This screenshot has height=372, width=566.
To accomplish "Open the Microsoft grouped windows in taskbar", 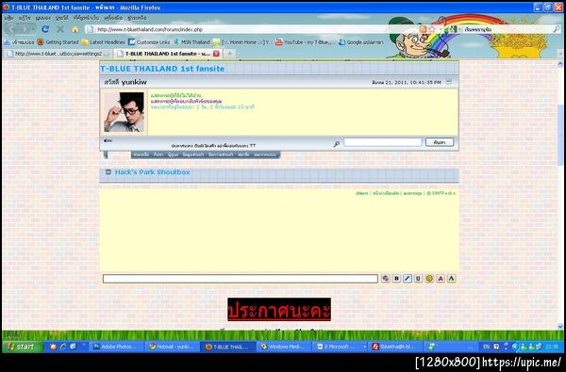I will click(340, 347).
